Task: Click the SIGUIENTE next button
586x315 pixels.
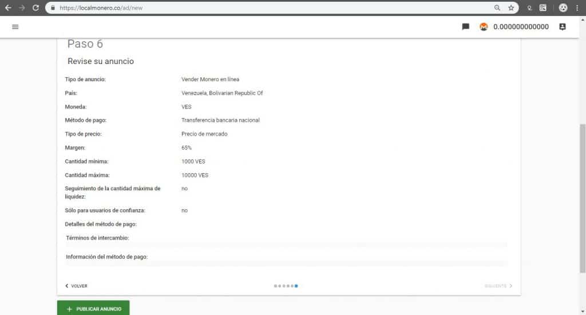Action: [x=498, y=286]
